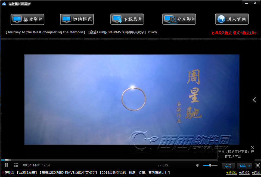Adjust the volume slider handle
261x177 pixels.
pos(210,165)
